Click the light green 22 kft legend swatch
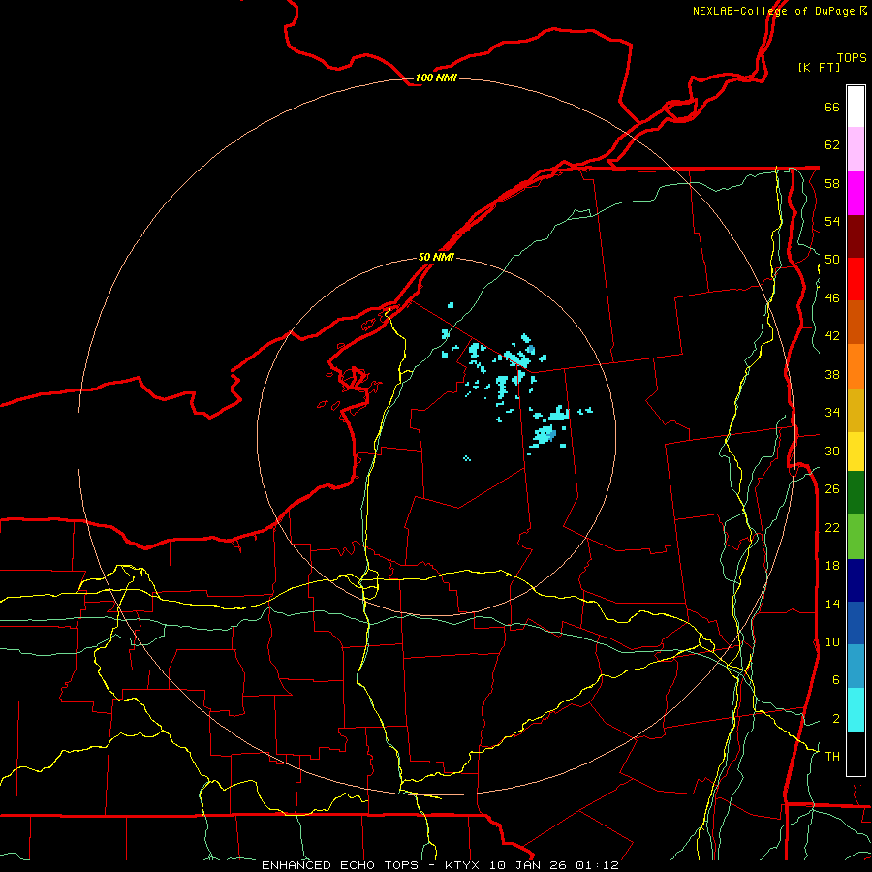The height and width of the screenshot is (872, 872). (856, 537)
